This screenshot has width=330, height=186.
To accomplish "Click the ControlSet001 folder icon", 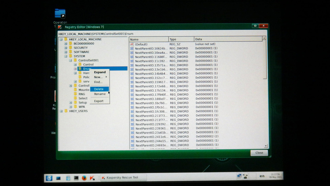I will pyautogui.click(x=75, y=60).
